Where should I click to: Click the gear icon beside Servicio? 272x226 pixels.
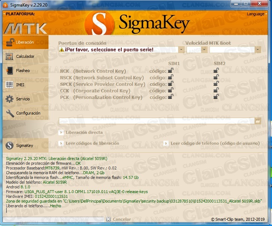click(x=9, y=99)
